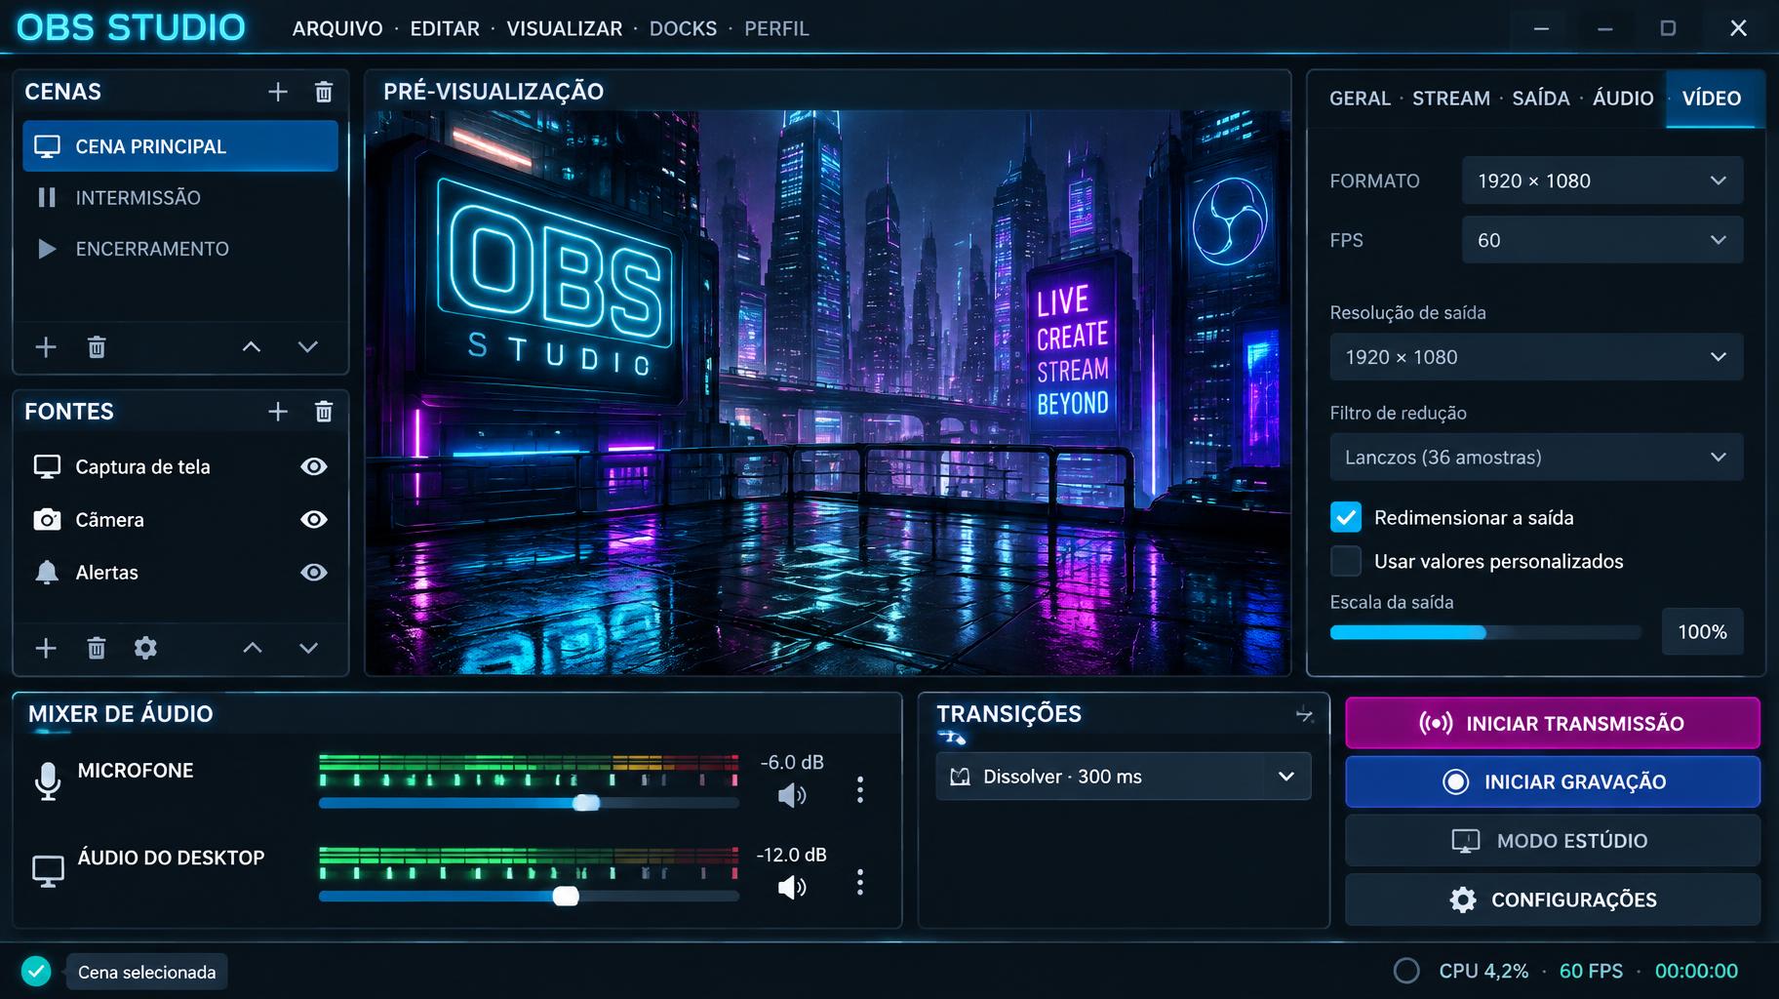Switch to the Saída settings tab
Screen dimensions: 1779x999
coord(1541,99)
